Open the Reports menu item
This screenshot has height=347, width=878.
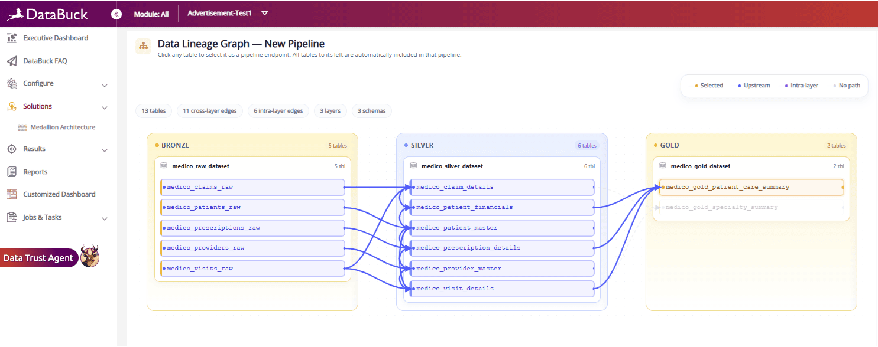coord(35,172)
